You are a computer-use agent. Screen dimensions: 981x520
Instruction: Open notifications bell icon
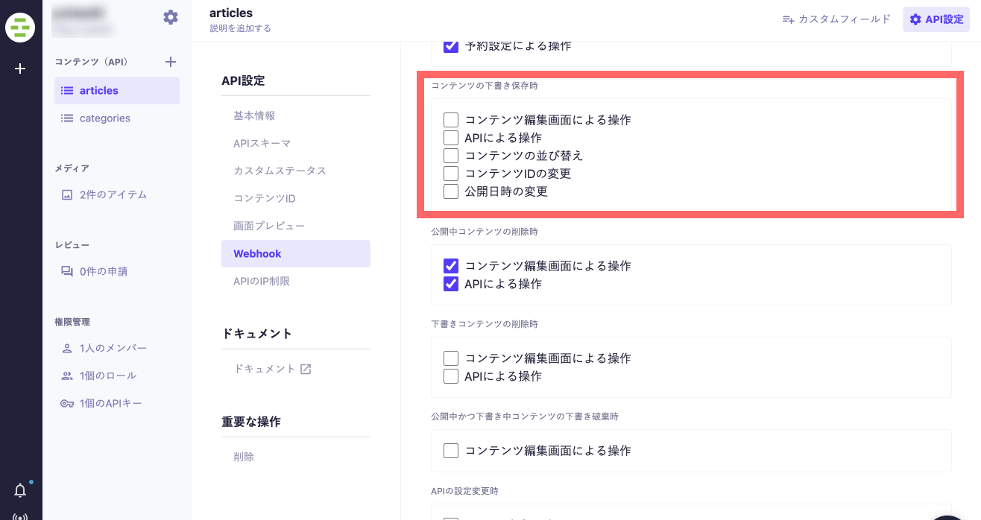pyautogui.click(x=20, y=490)
